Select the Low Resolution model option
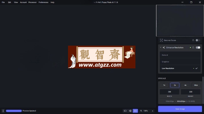 click(x=180, y=68)
